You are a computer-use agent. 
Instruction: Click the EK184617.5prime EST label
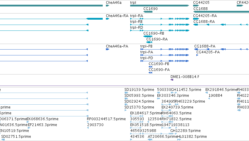(146, 113)
